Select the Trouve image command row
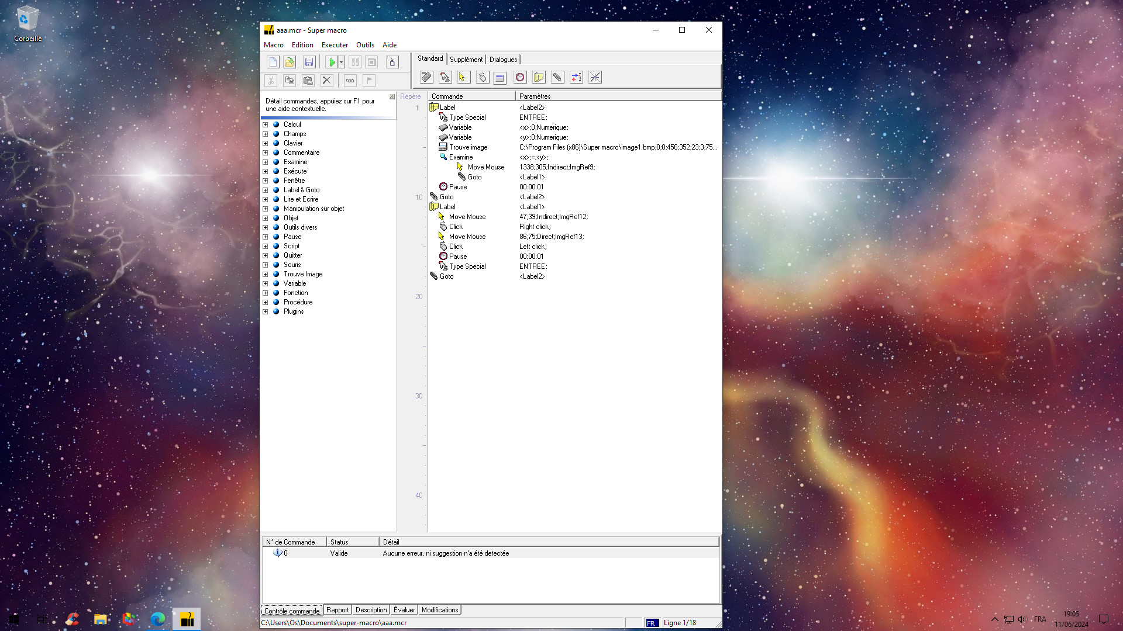Screen dimensions: 1123x631 (x=468, y=147)
